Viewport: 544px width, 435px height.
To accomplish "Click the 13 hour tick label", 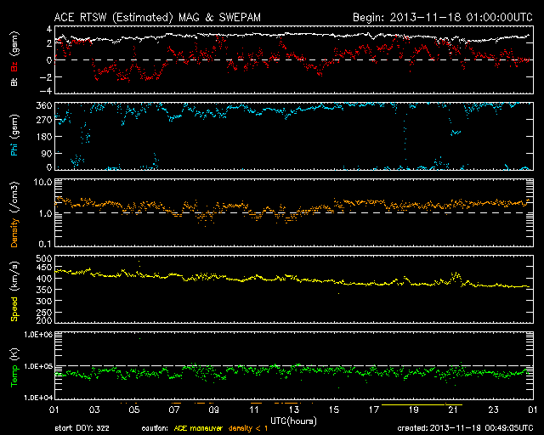I will [x=293, y=410].
